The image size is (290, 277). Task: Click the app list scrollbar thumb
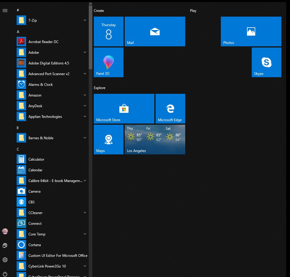point(91,37)
